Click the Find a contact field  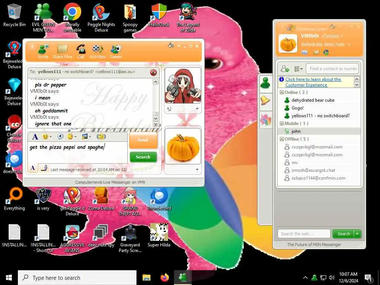[332, 69]
